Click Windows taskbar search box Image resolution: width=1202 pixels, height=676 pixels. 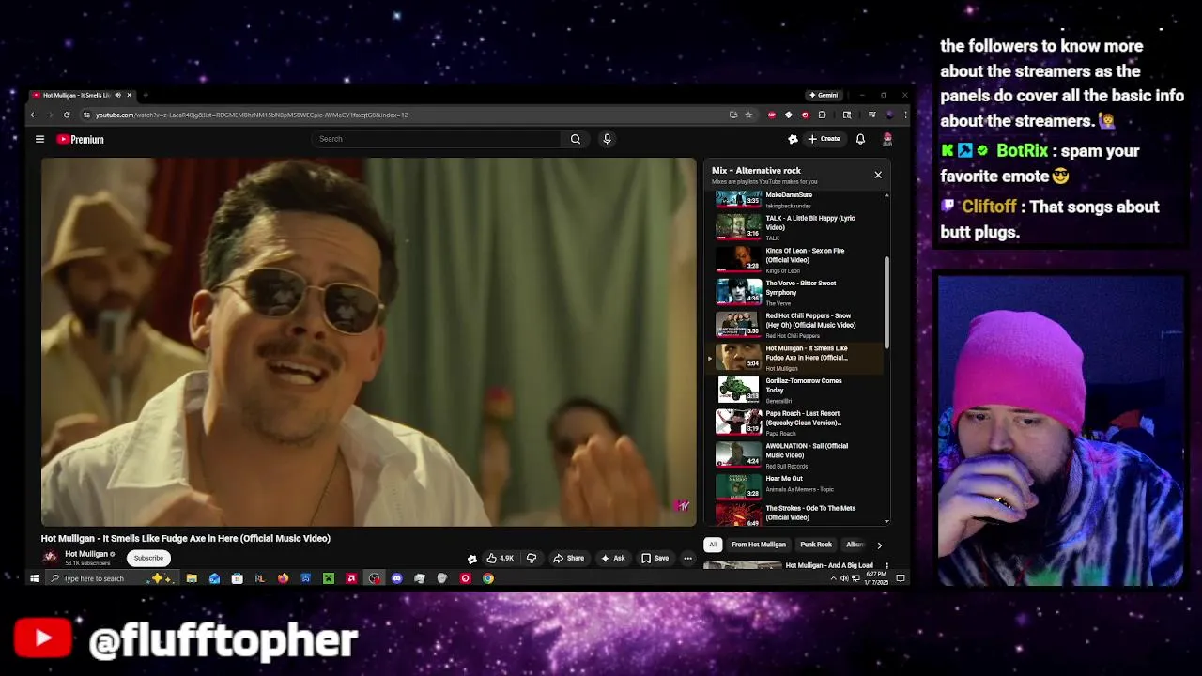pyautogui.click(x=111, y=578)
